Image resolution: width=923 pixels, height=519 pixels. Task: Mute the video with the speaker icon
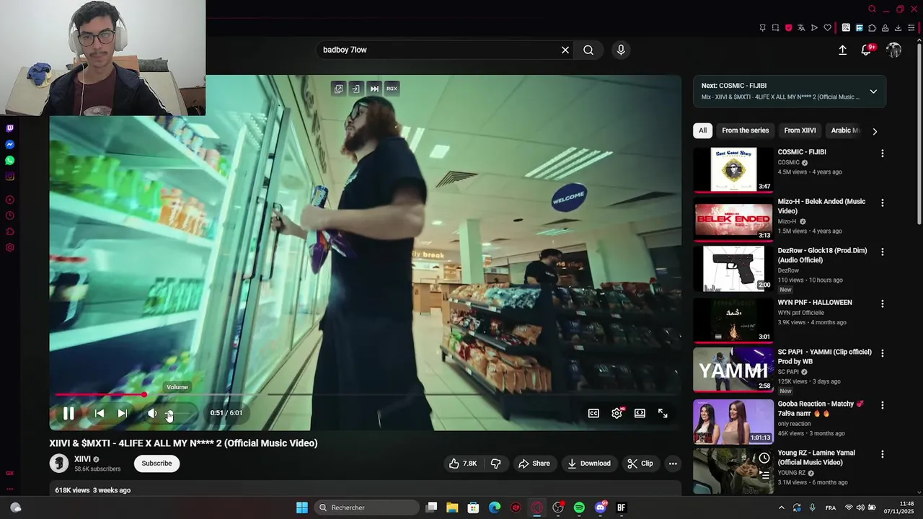pos(152,413)
